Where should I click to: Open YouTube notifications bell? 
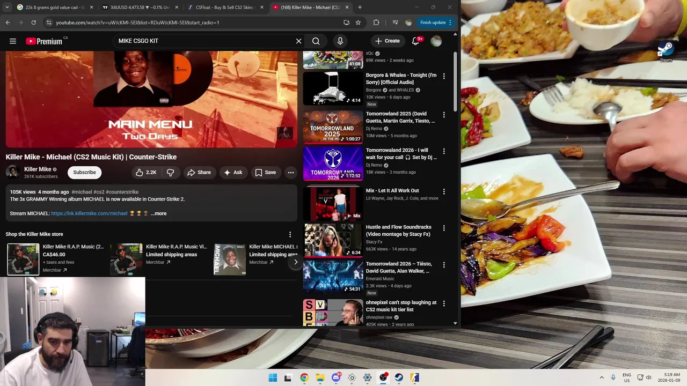point(416,41)
